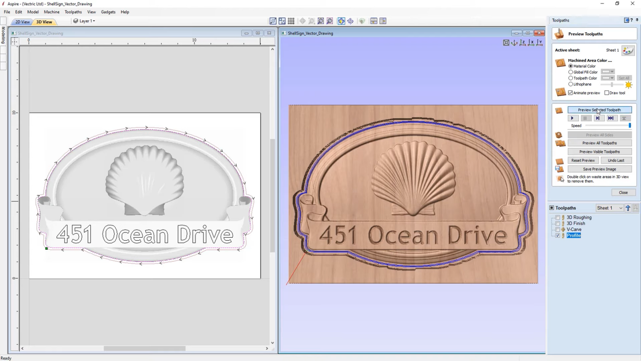Switch to the 2D View tab
The height and width of the screenshot is (361, 641).
pos(22,22)
